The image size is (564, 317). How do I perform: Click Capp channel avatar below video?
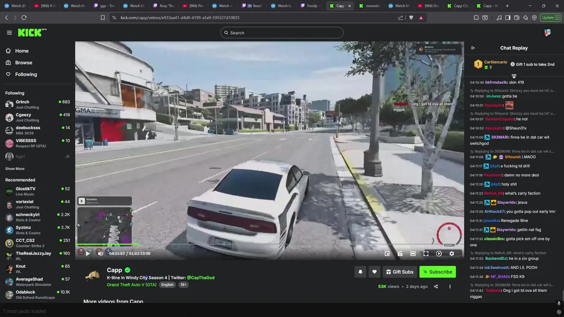coord(93,276)
